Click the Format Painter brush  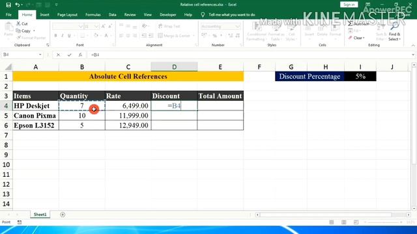pyautogui.click(x=18, y=38)
